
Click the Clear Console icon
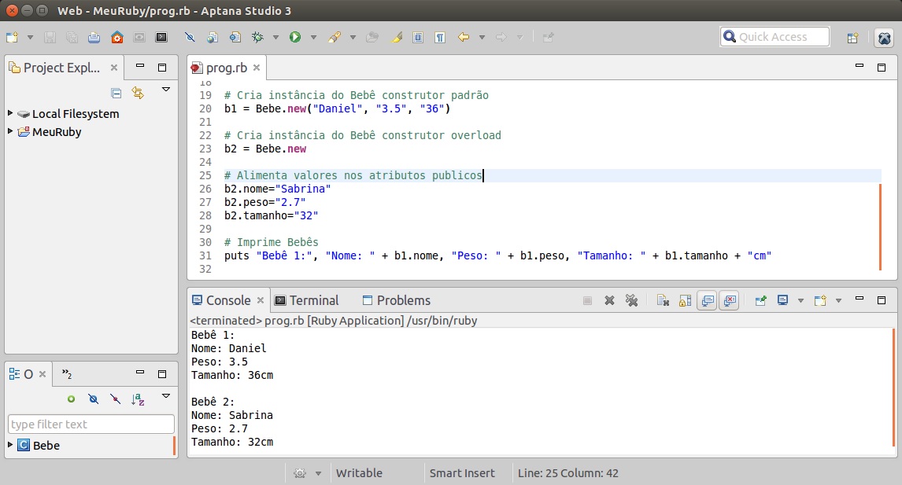point(663,300)
